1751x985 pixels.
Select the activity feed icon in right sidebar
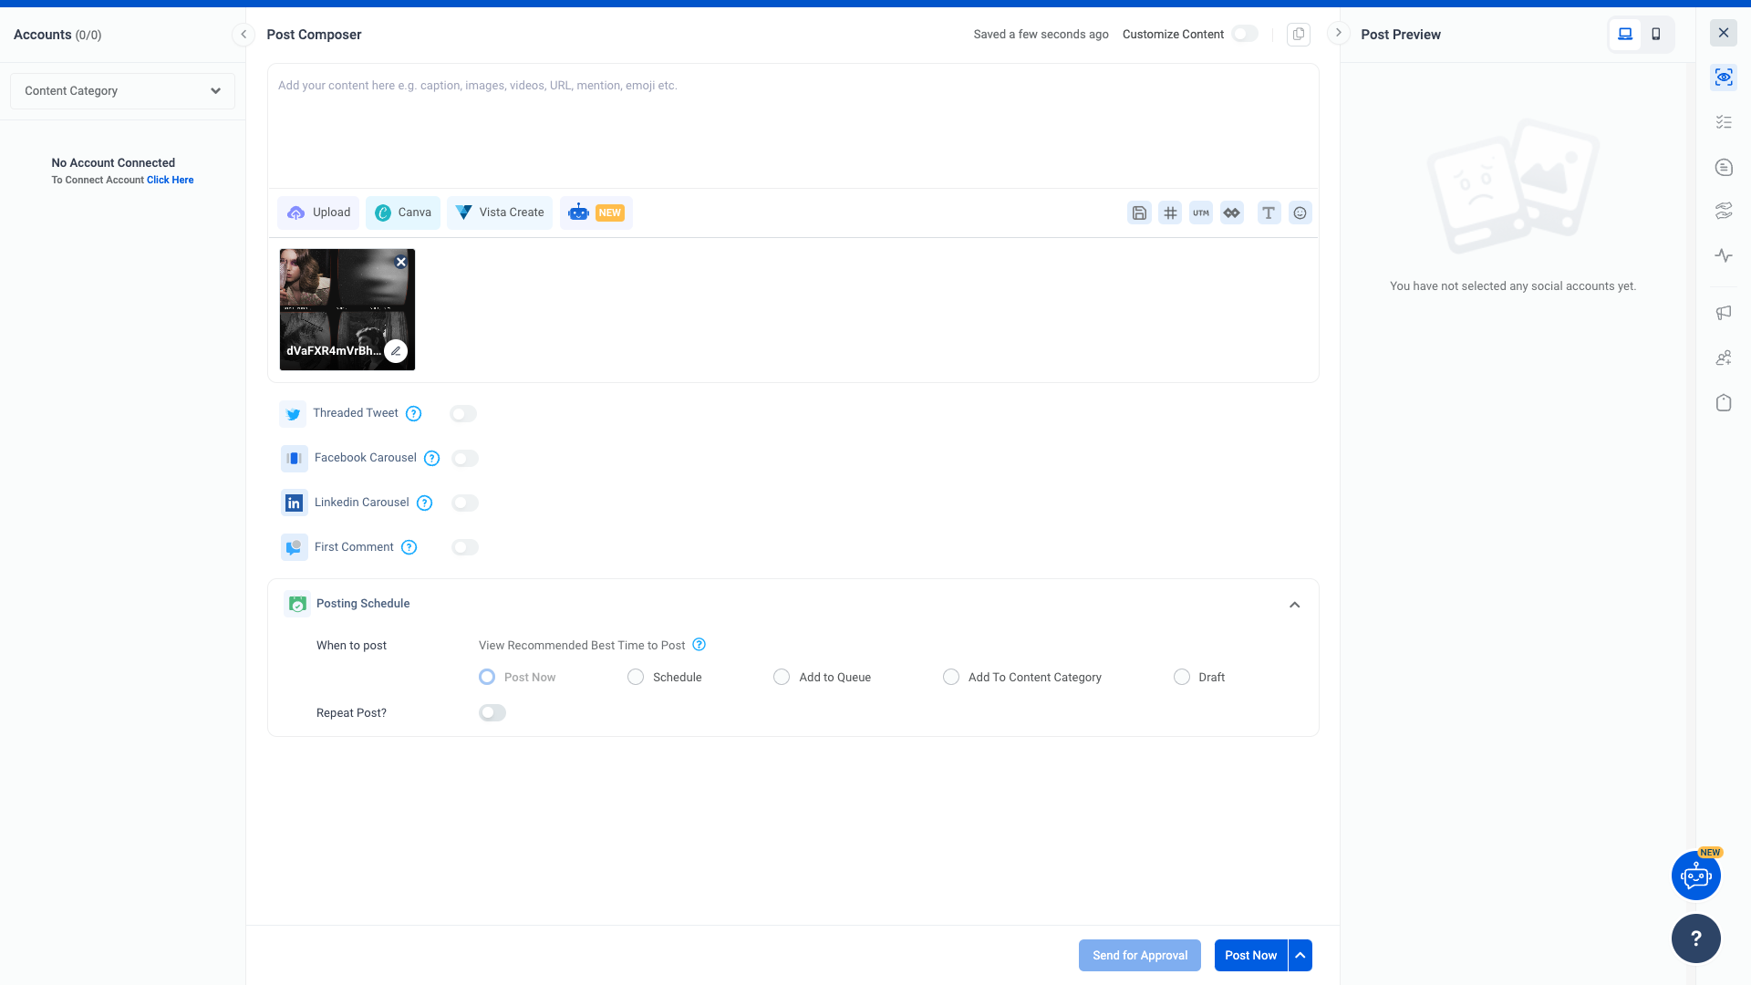(x=1724, y=256)
